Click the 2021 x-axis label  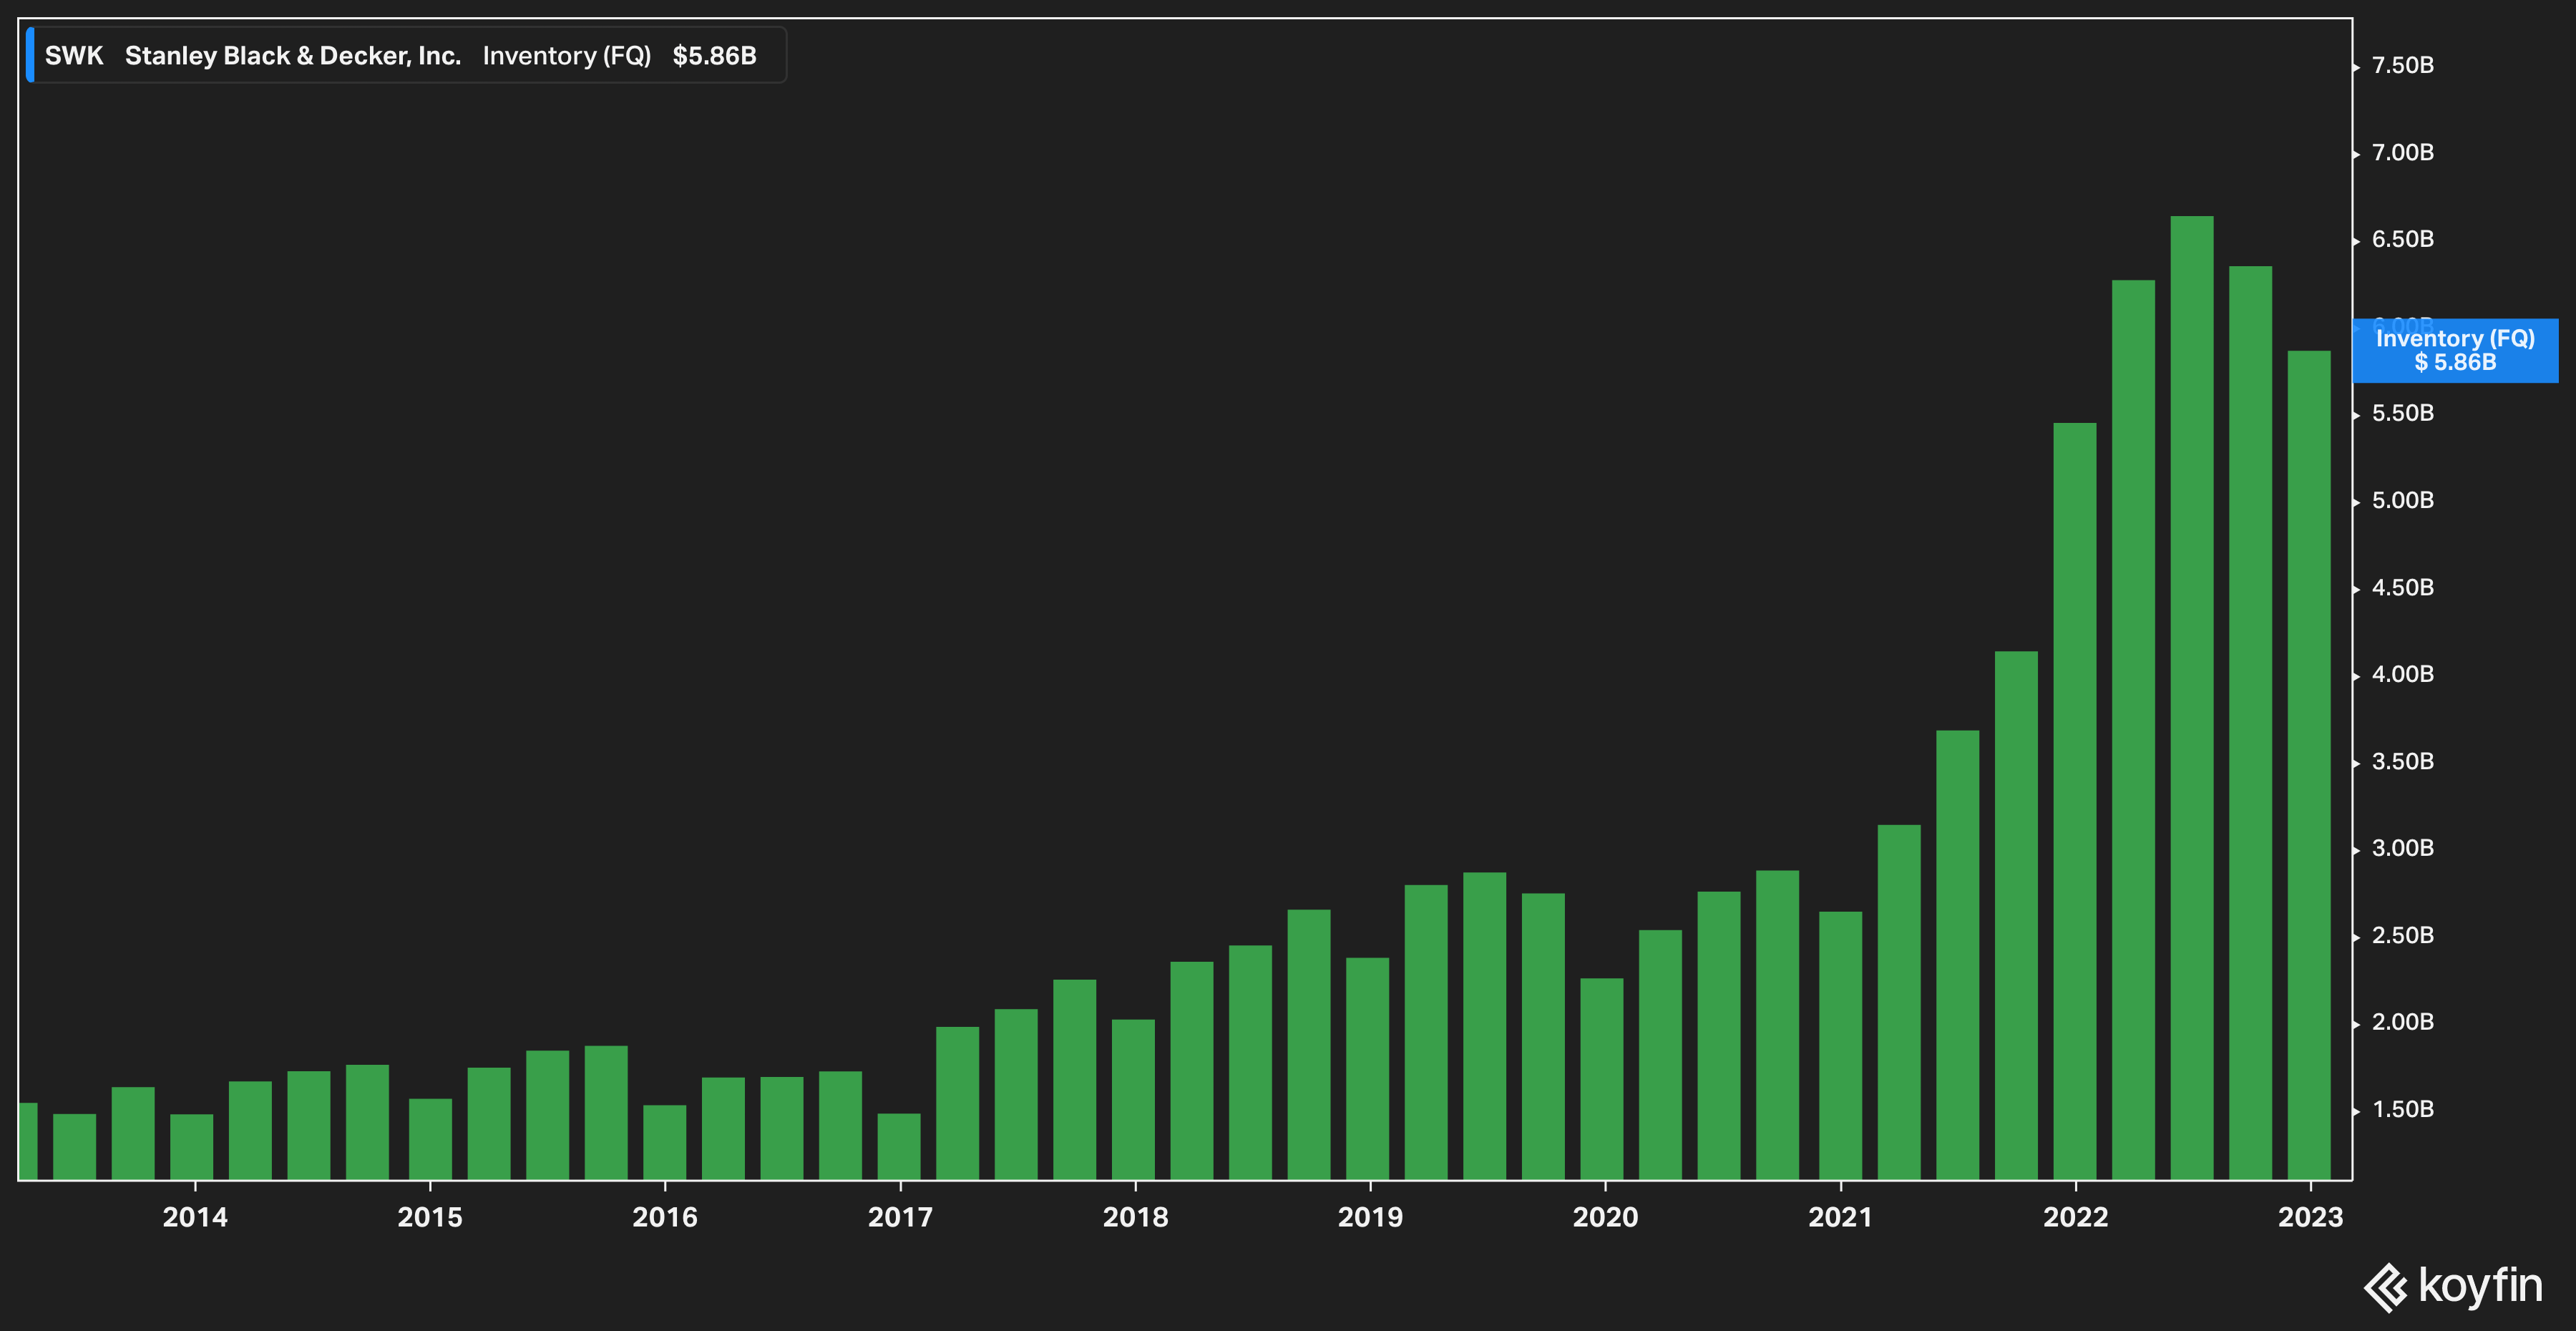[x=1840, y=1217]
